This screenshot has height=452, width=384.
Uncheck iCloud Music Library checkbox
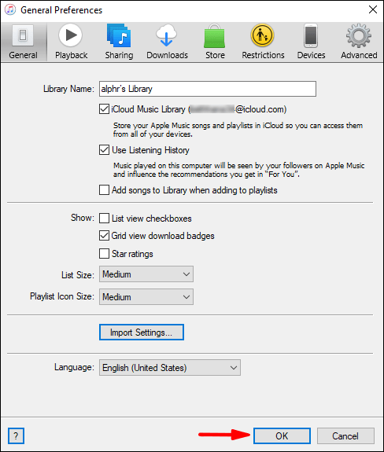[104, 109]
